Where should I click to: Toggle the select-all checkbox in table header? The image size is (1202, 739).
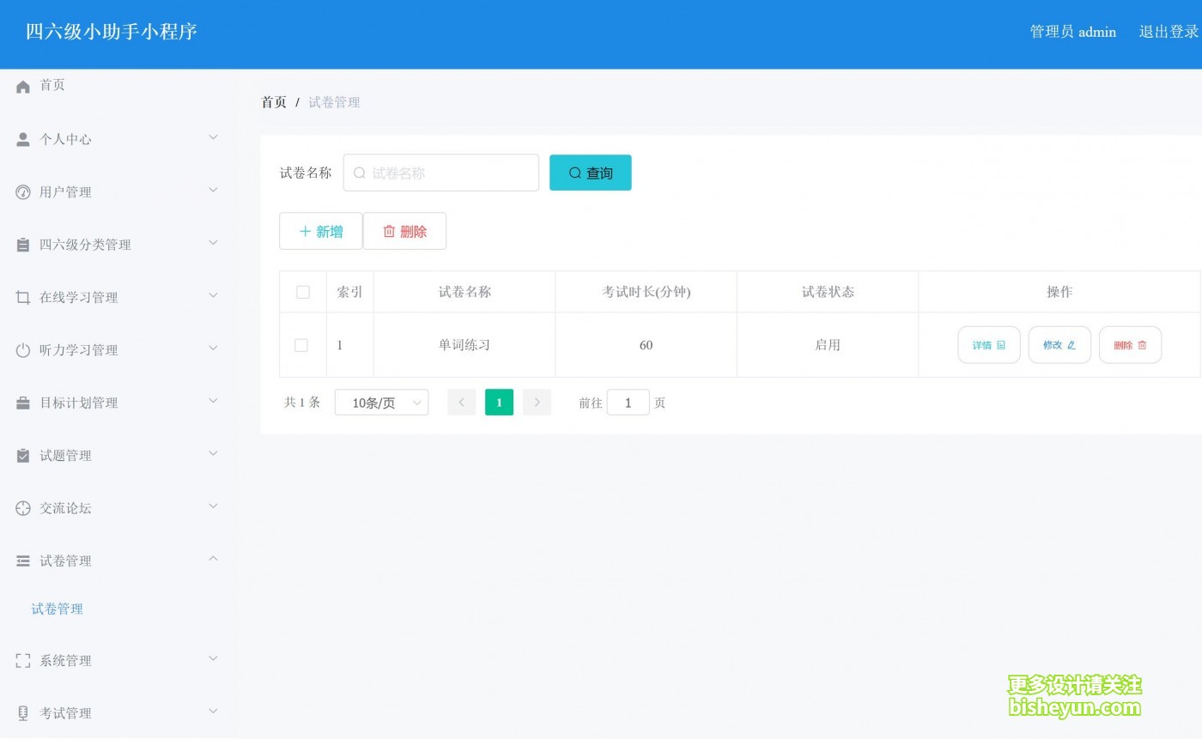302,292
